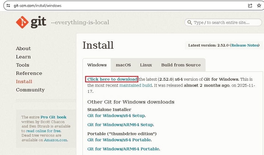Viewport: 264px width, 155px height.
Task: Click the "Click here to download" link
Action: (x=112, y=79)
